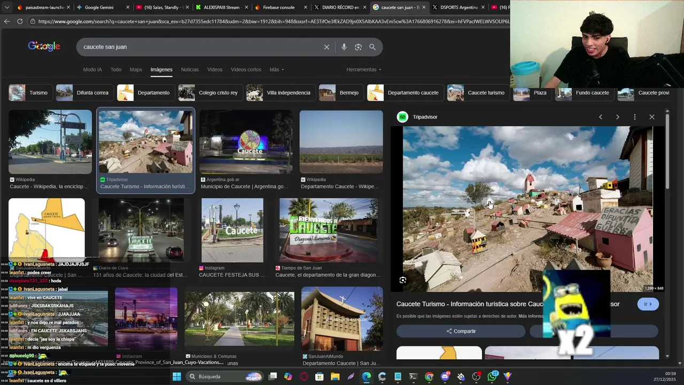This screenshot has height=385, width=684.
Task: Open the Windows Start menu
Action: [177, 376]
